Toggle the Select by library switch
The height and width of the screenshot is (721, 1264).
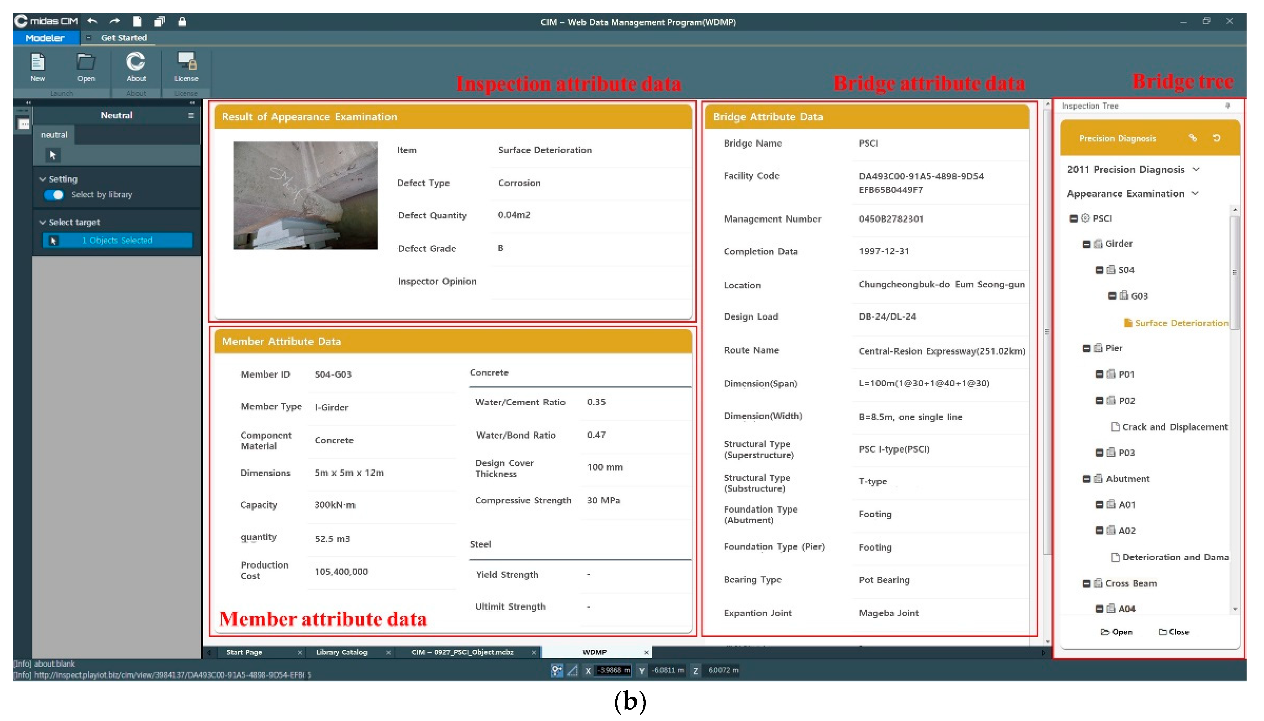click(x=53, y=195)
